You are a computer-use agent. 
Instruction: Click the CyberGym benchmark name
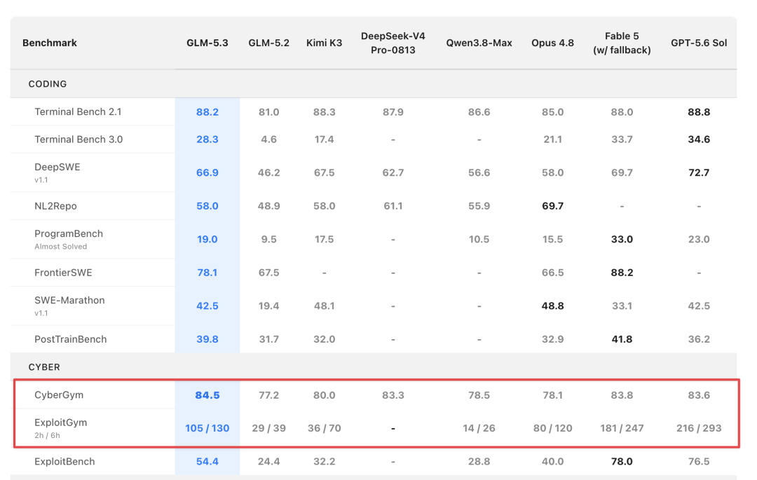click(58, 395)
